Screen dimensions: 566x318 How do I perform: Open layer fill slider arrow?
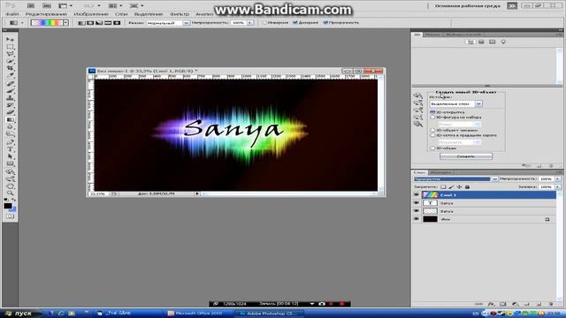tap(558, 186)
